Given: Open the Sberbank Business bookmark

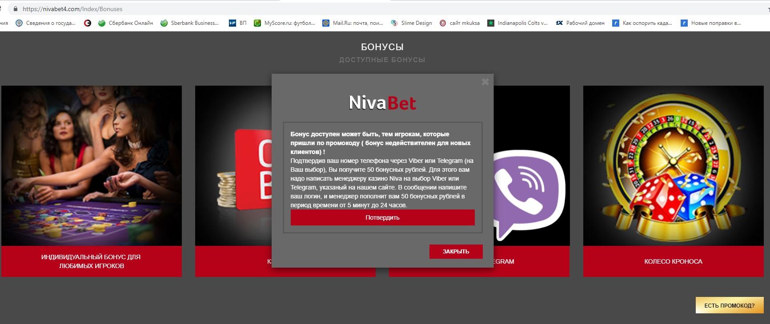Looking at the screenshot, I should tap(190, 23).
